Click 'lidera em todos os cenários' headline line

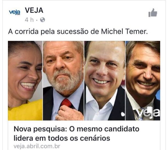(x=62, y=138)
